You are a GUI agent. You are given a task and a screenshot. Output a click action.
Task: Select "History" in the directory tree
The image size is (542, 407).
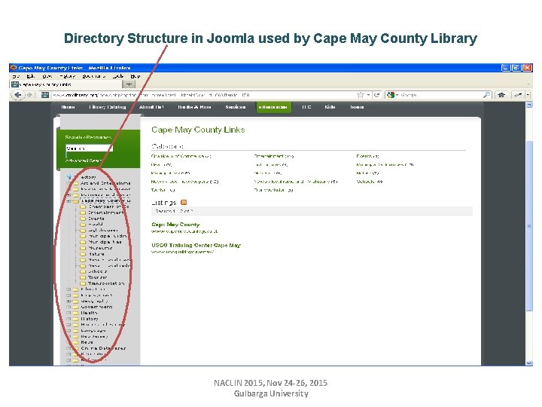[90, 318]
